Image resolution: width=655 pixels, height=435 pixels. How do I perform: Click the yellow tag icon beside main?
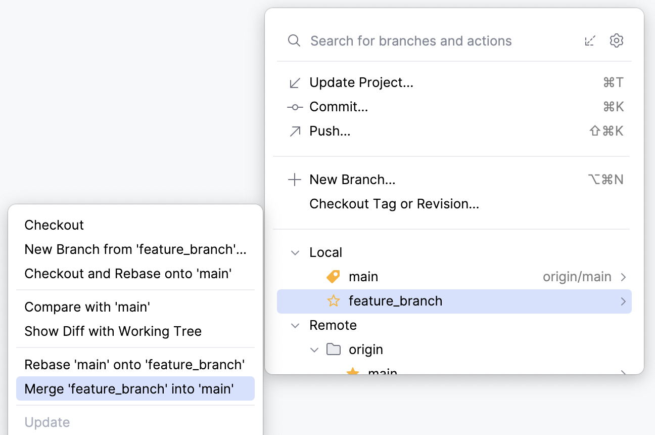tap(333, 276)
